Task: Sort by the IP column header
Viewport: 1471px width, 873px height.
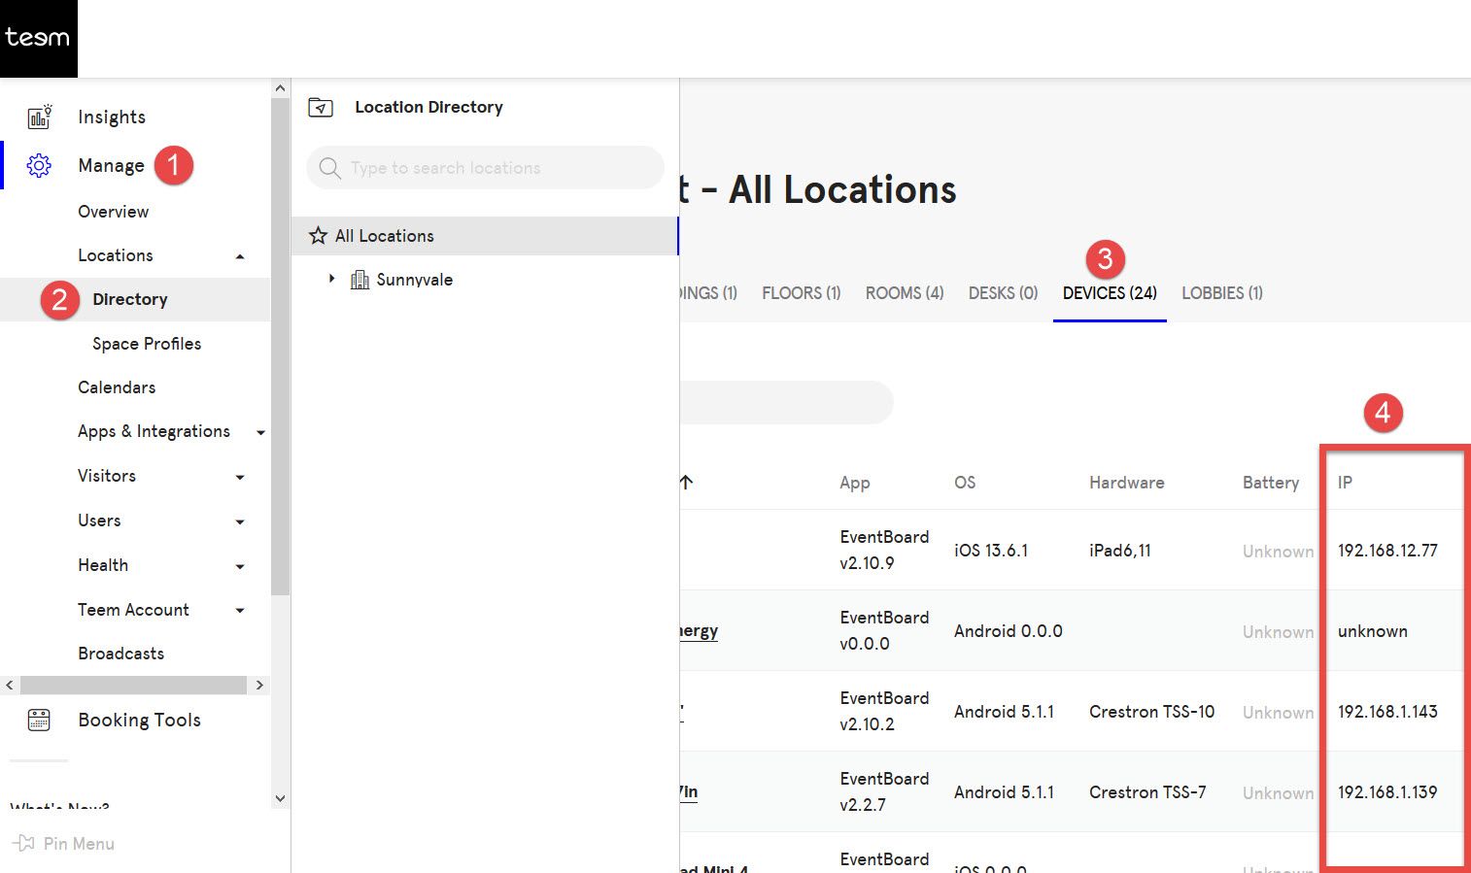Action: (x=1345, y=483)
